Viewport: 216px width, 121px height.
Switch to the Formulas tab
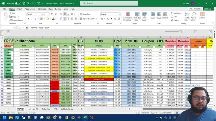[x=42, y=9]
